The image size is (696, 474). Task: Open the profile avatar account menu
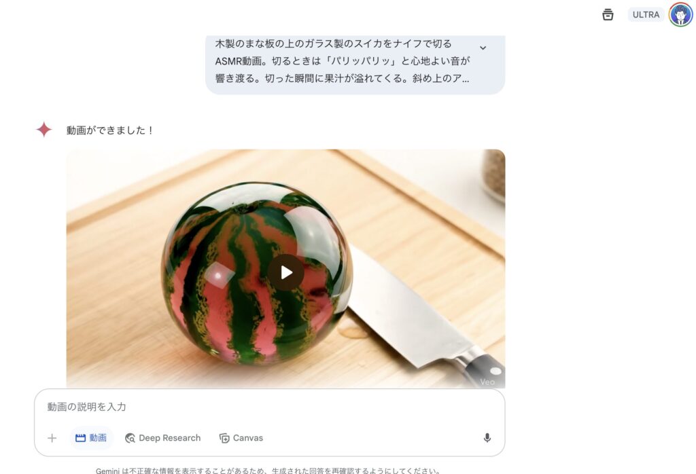(x=681, y=15)
